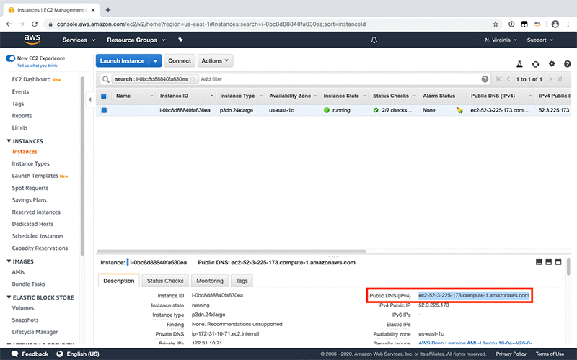
Task: Switch to the Status Checks tab
Action: point(165,281)
